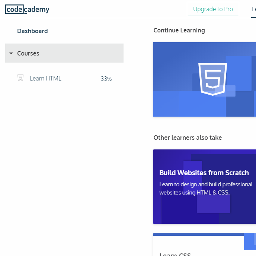Screen dimensions: 256x256
Task: Click the Courses section header
Action: pos(64,53)
